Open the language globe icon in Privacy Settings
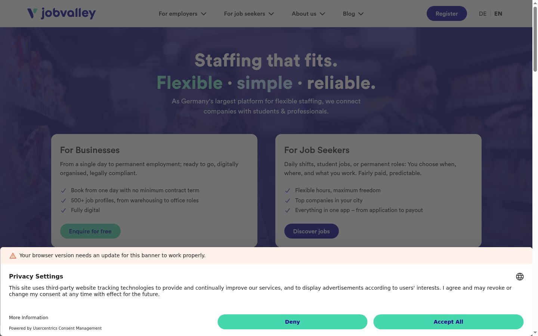This screenshot has height=336, width=538. pyautogui.click(x=520, y=277)
